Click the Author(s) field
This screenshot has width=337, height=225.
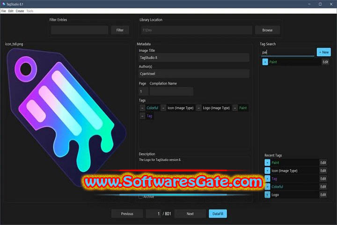click(x=194, y=74)
